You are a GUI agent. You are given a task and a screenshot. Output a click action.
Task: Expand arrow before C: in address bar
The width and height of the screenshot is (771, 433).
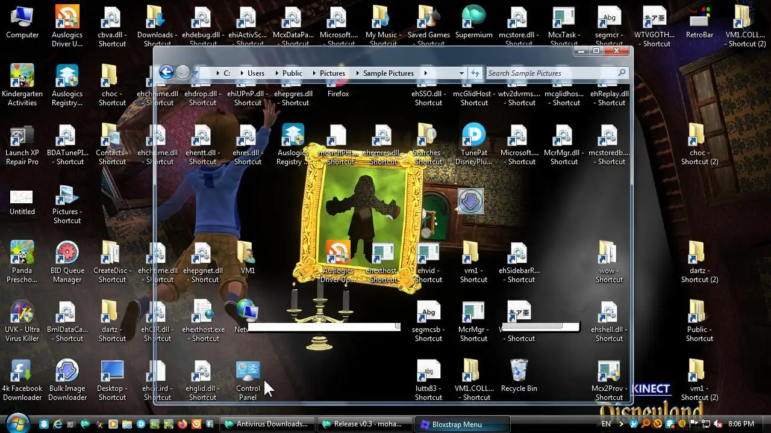pyautogui.click(x=217, y=73)
